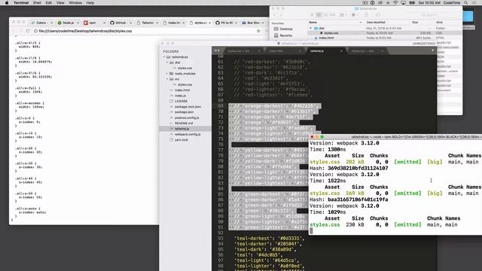Close the npm browser tab
482x271 pixels.
[104, 23]
